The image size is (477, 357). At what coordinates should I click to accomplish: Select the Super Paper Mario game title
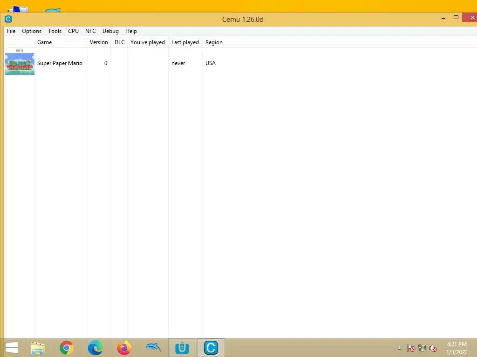point(60,63)
